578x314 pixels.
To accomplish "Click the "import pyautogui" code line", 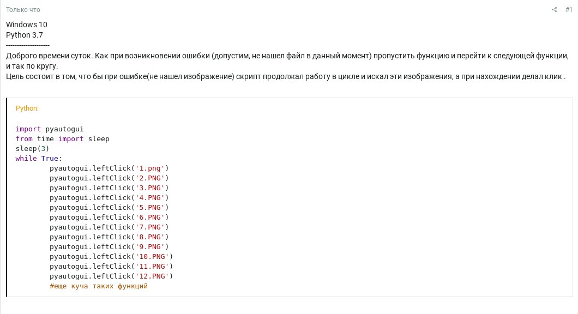I will pyautogui.click(x=50, y=129).
